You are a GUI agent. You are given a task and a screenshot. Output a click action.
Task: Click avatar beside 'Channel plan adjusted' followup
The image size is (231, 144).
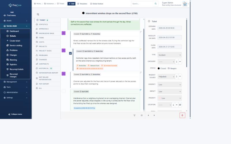[x=64, y=74]
